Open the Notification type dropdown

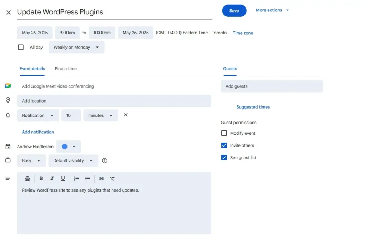click(38, 115)
